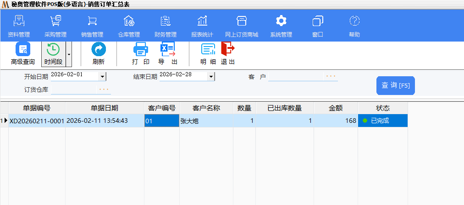Image resolution: width=464 pixels, height=205 pixels.
Task: Exit the window via 退出 icon
Action: (228, 53)
